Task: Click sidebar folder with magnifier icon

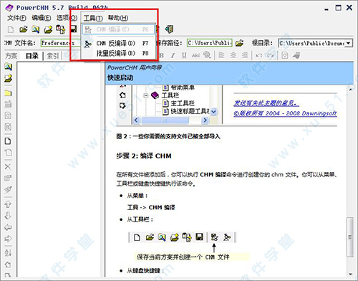Action: click(8, 67)
